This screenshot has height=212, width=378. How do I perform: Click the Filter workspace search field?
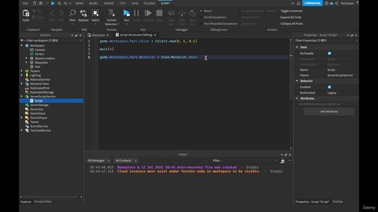click(51, 41)
